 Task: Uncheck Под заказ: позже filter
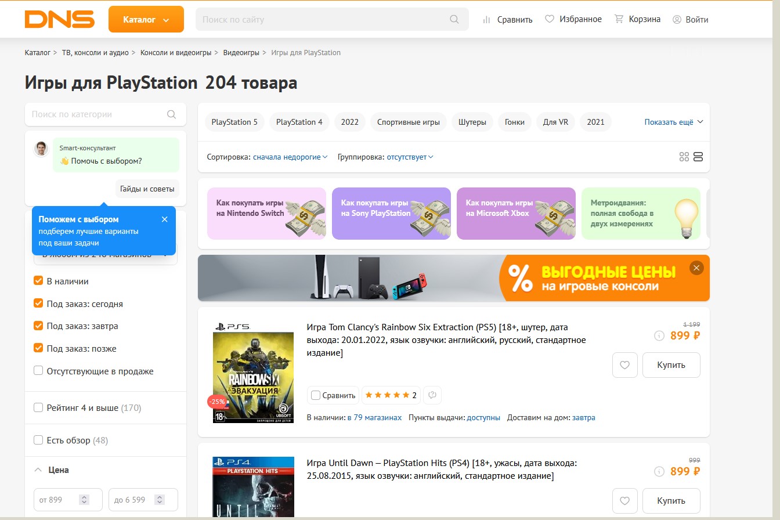[38, 349]
